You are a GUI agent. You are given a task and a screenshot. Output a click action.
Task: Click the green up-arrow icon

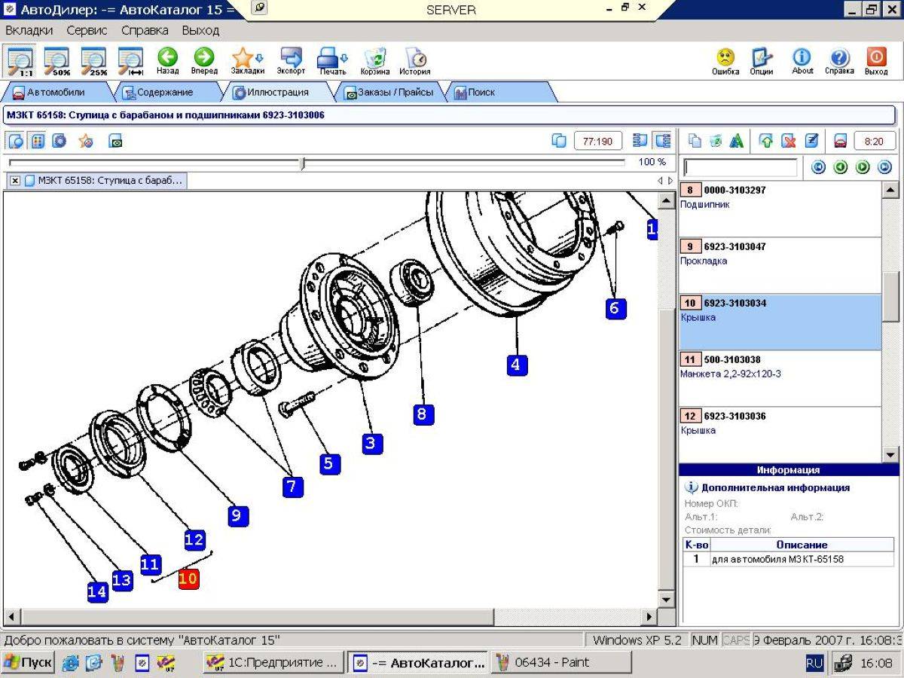point(767,141)
